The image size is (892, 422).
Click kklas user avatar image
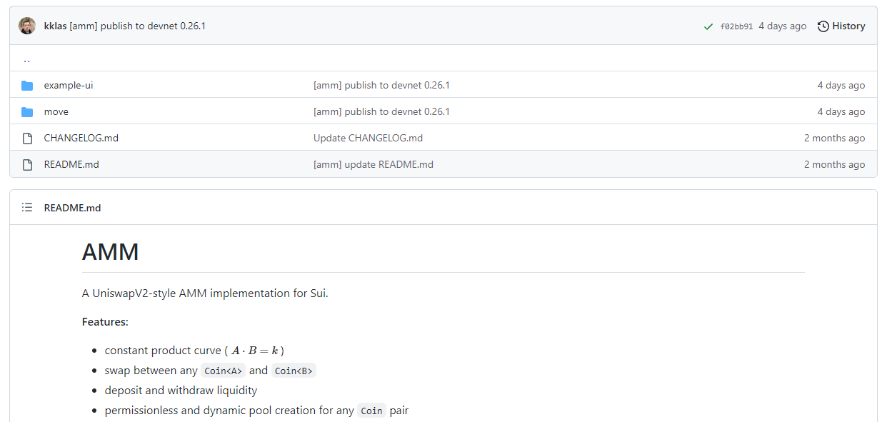27,26
